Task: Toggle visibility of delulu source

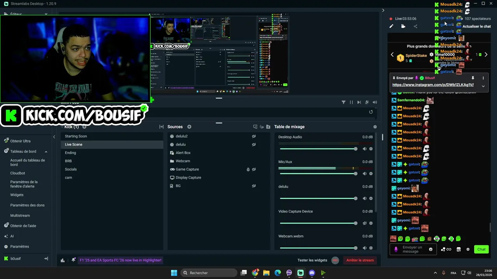Action: (x=254, y=145)
